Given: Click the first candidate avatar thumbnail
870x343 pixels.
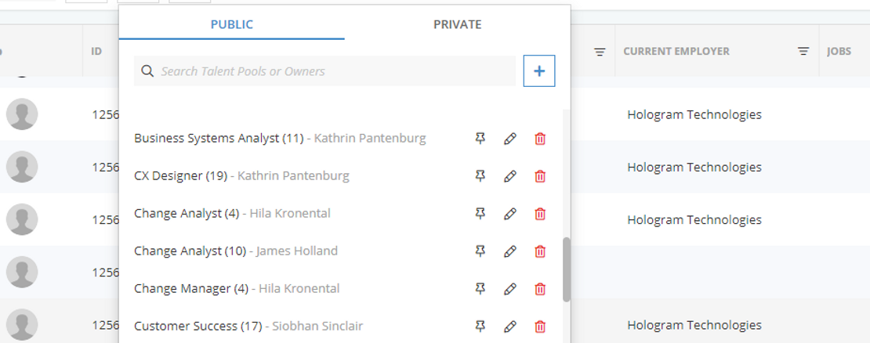Looking at the screenshot, I should (x=22, y=114).
